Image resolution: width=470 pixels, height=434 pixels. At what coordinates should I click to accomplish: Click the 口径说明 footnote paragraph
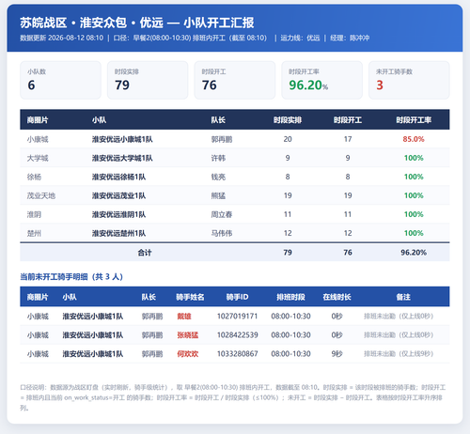click(x=233, y=397)
